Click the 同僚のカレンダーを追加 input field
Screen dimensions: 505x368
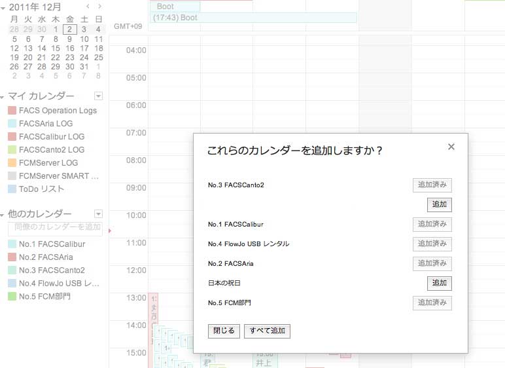coord(55,227)
